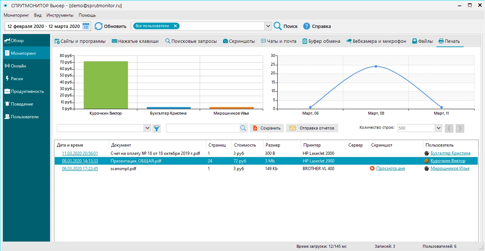Click green bar for Курочкин Виктор
The image size is (485, 251).
(x=105, y=85)
